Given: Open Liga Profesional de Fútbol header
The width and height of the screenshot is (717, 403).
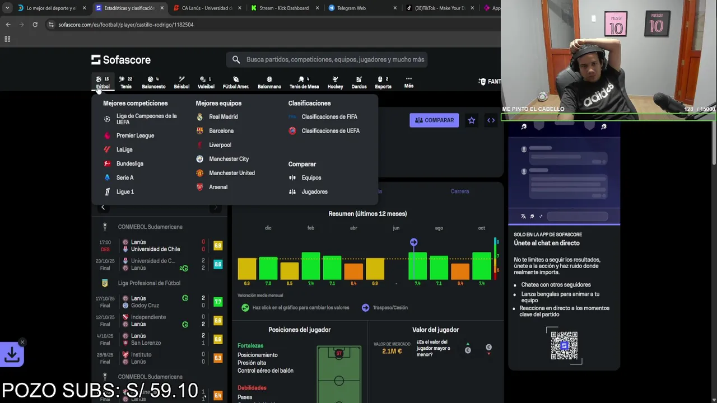Looking at the screenshot, I should [x=149, y=283].
